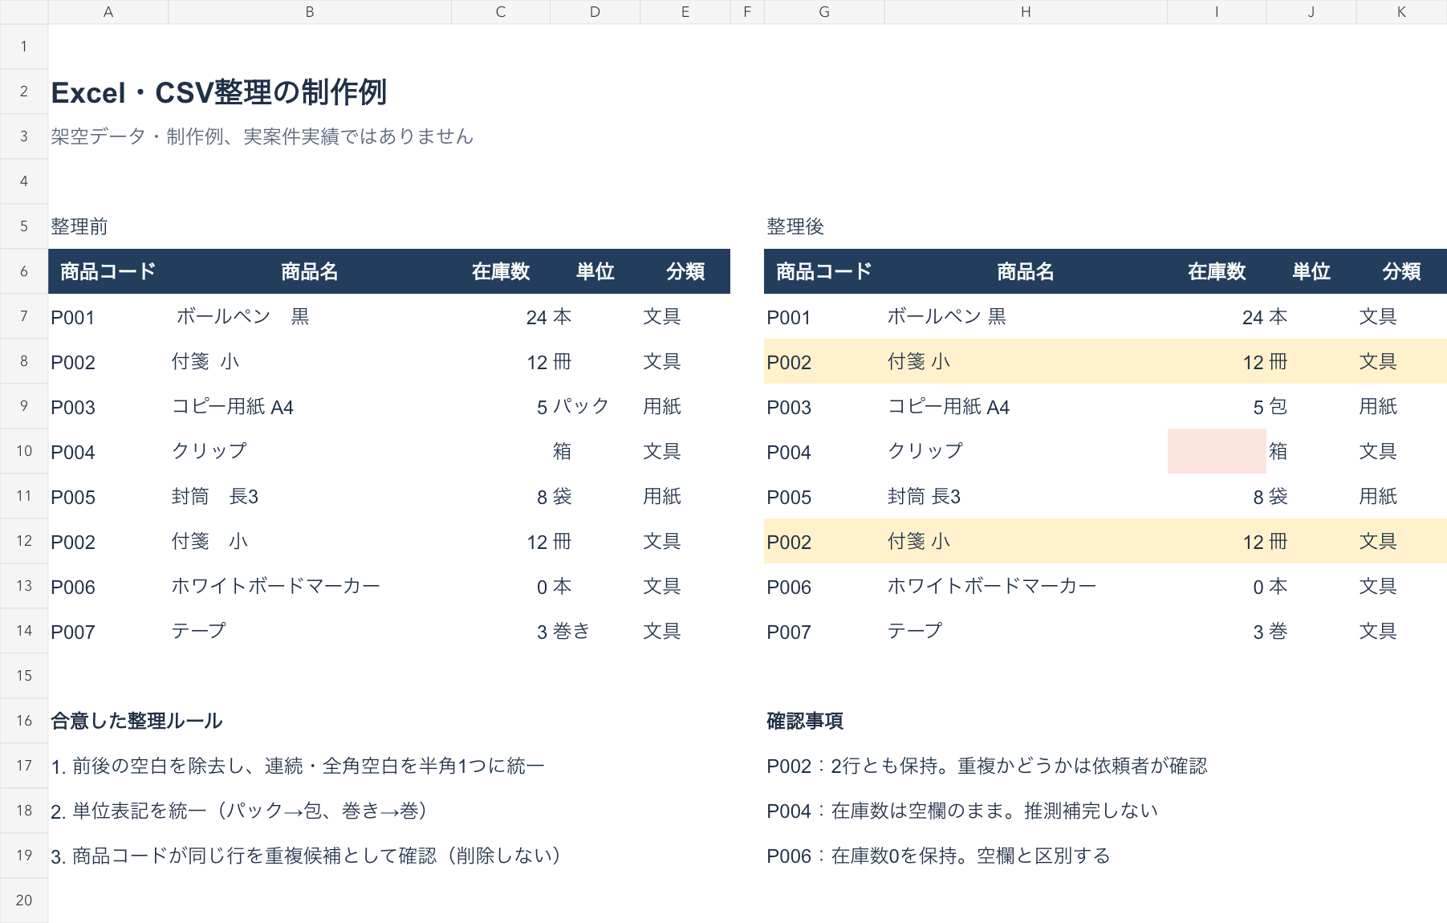This screenshot has width=1447, height=923.
Task: Select the '整理前' label cell
Action: point(79,226)
